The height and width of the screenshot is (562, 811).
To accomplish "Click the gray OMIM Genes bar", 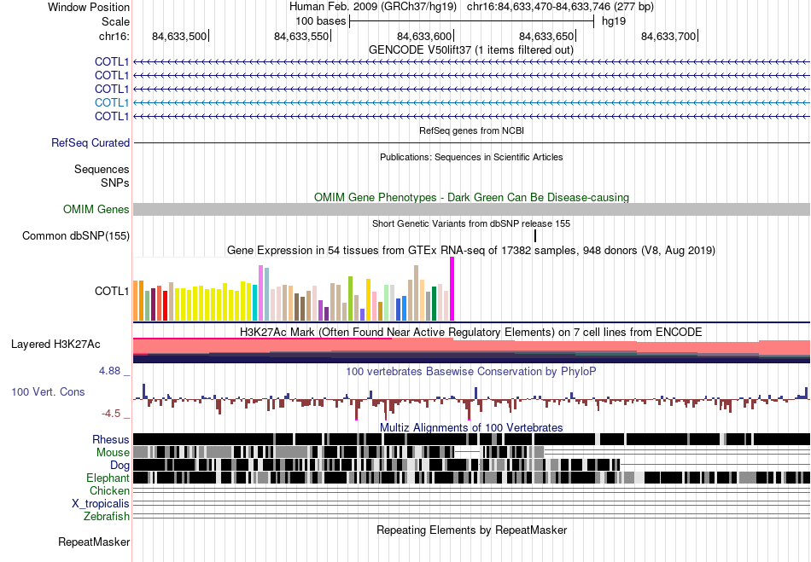I will 472,209.
